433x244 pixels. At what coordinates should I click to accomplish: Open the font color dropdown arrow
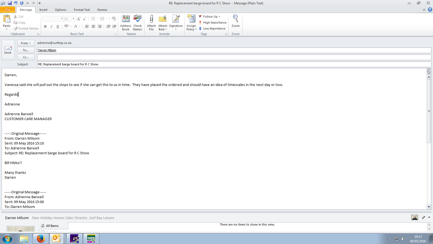pyautogui.click(x=80, y=26)
